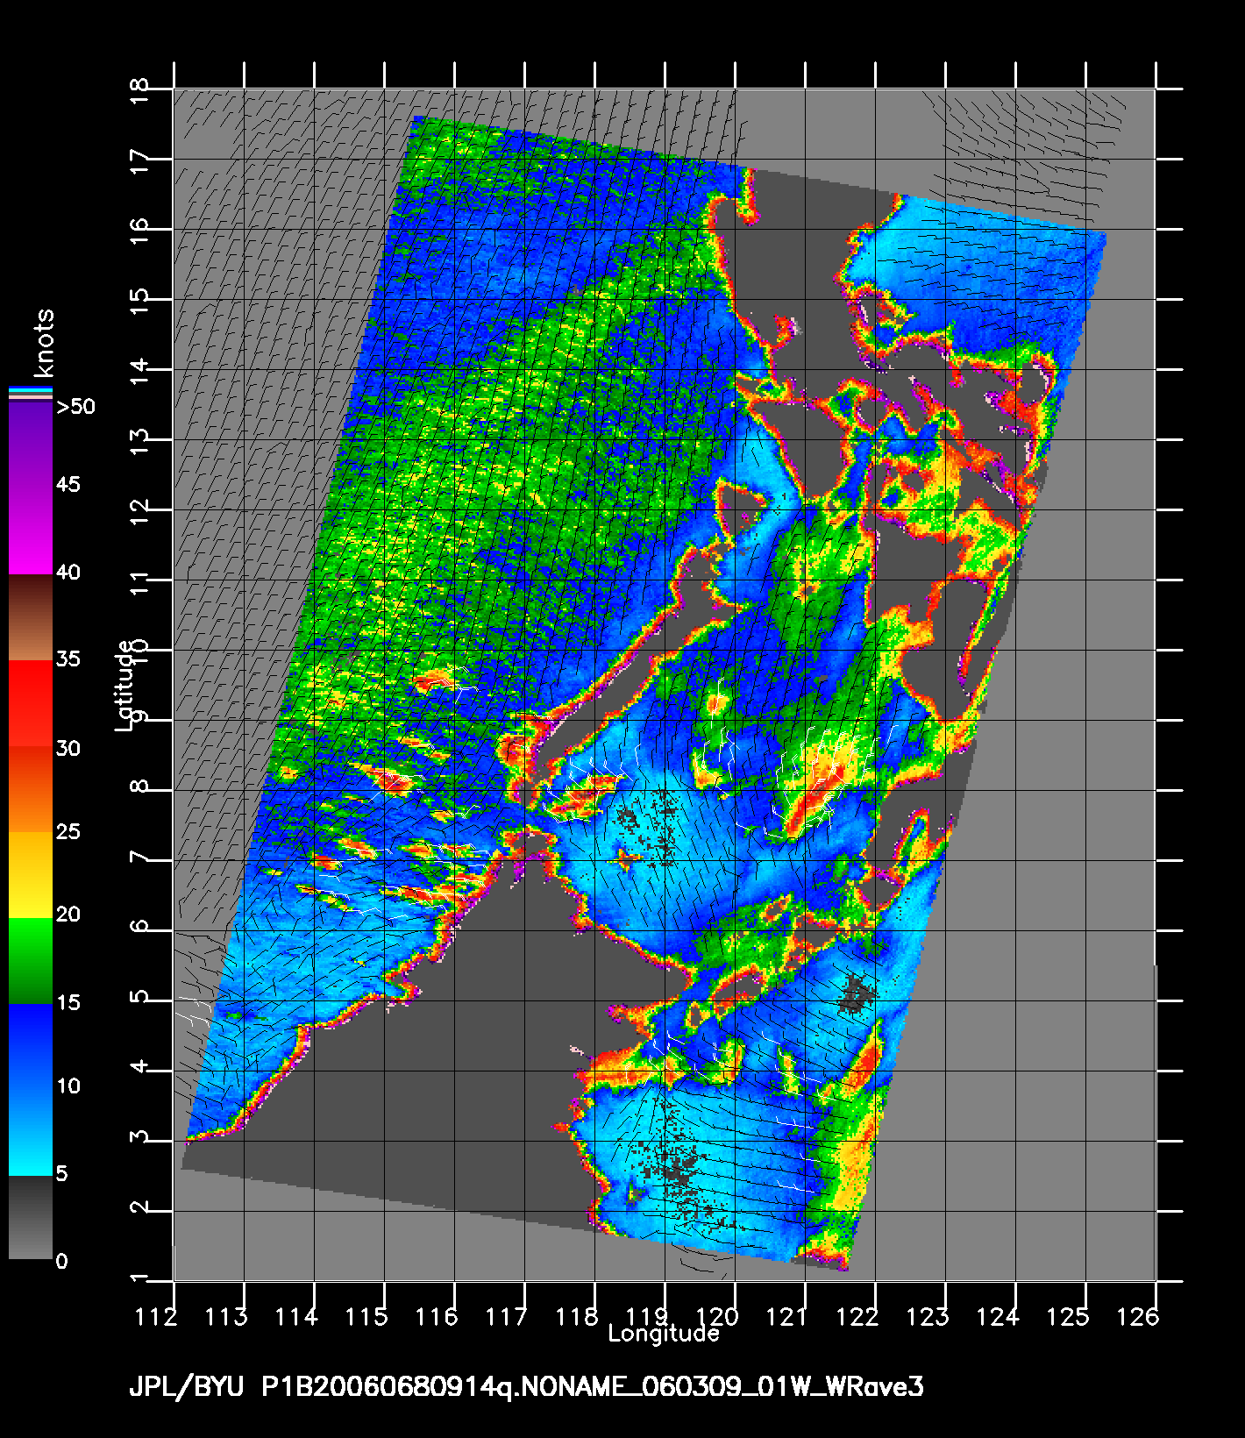Screen dimensions: 1245x1438
Task: Click the '5' colorbar label
Action: tap(61, 1173)
